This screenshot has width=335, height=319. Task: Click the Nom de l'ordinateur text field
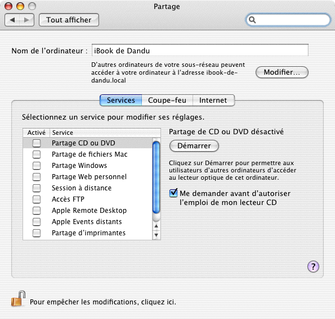pos(200,51)
